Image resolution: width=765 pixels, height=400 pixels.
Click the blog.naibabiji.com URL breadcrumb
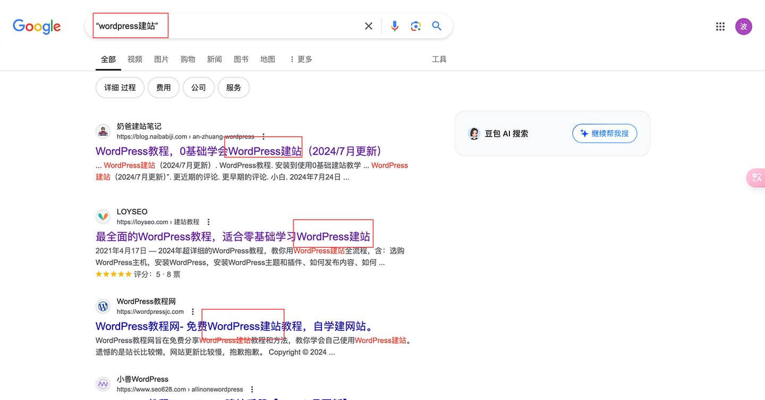pos(185,137)
